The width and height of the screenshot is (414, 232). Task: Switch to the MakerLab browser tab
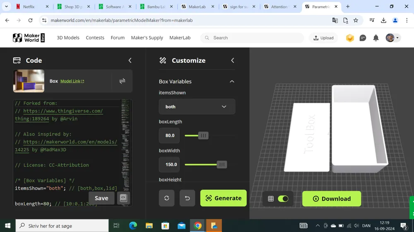tap(198, 7)
